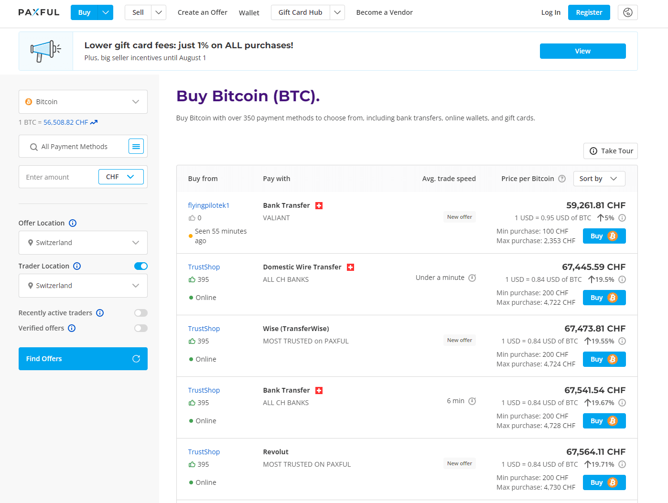Open the payment methods list icon

(136, 146)
